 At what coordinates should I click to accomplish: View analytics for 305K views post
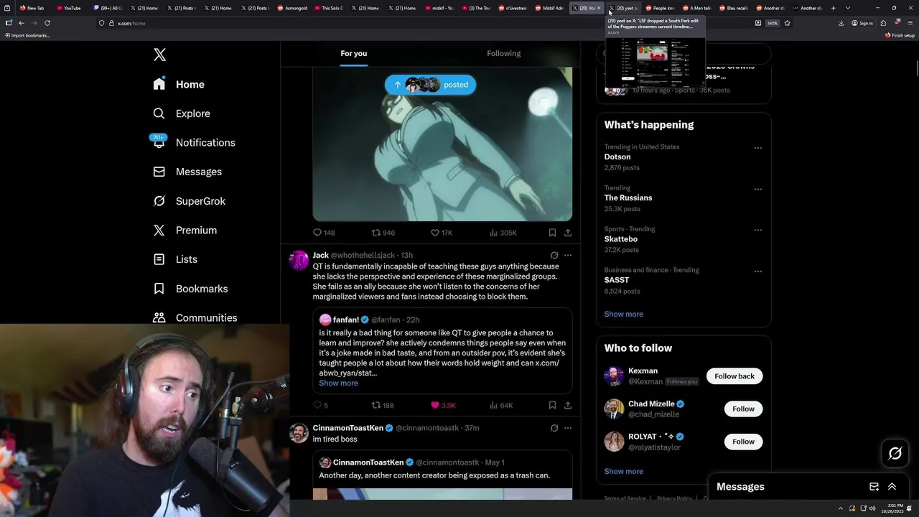[x=503, y=233]
